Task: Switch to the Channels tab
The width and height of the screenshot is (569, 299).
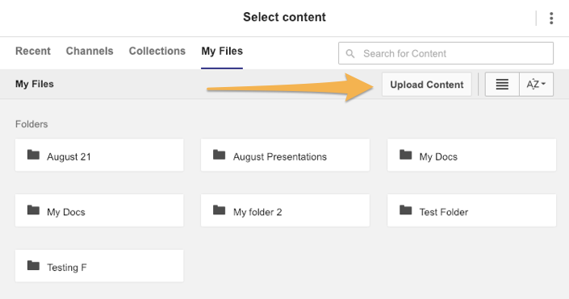Action: point(90,51)
